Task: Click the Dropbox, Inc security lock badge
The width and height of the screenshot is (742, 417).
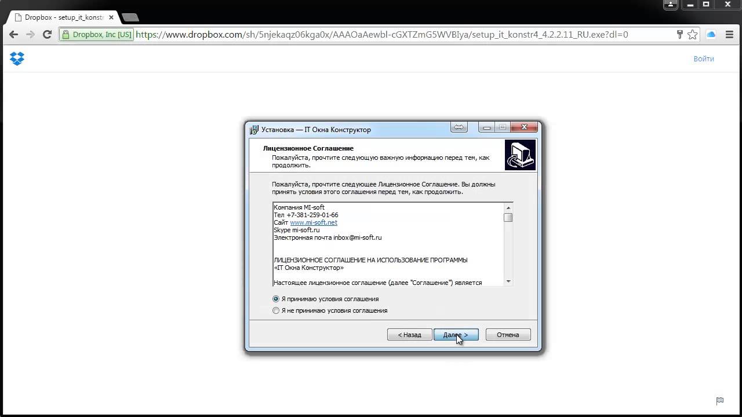Action: click(97, 35)
